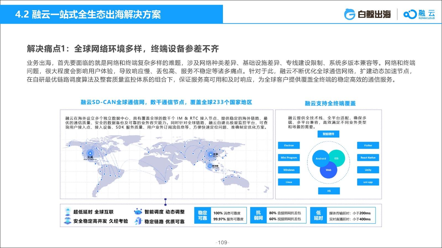Click the stat 100% 消息可靠度

point(227,213)
